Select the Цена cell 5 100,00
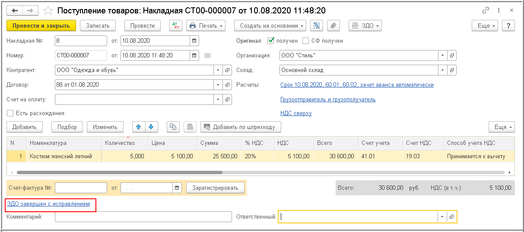 (x=171, y=156)
